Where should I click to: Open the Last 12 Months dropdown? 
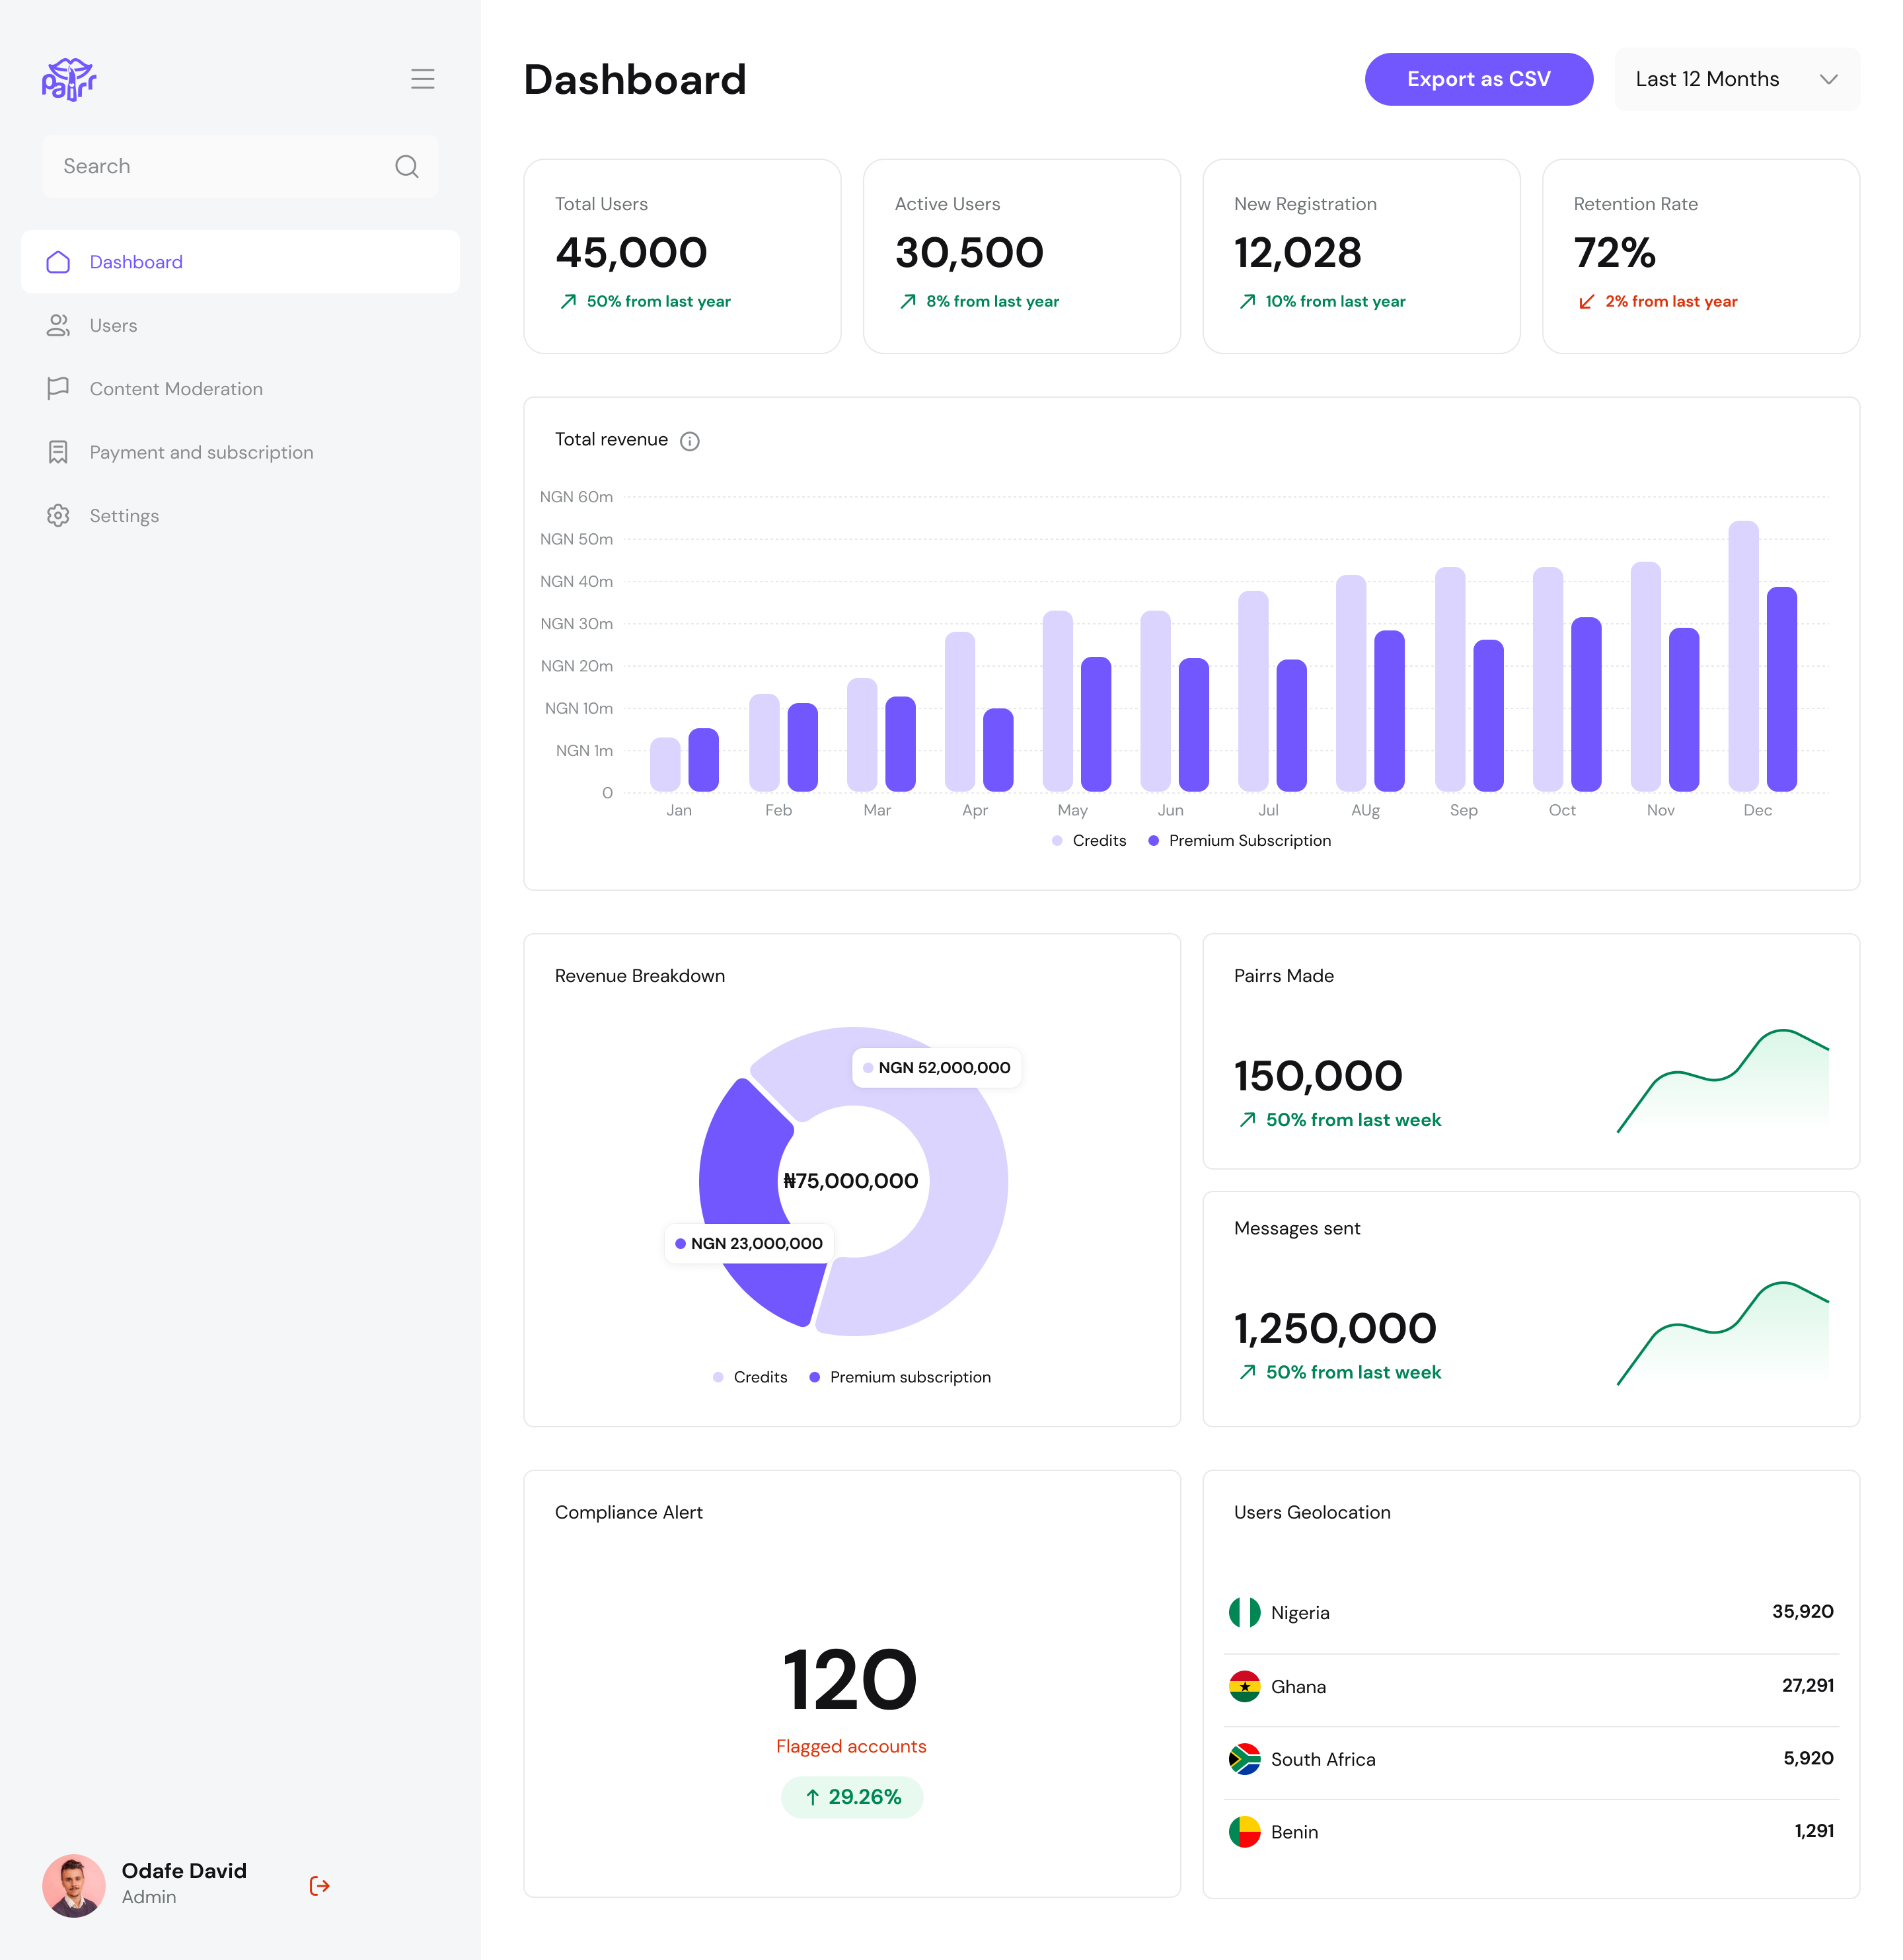tap(1737, 79)
